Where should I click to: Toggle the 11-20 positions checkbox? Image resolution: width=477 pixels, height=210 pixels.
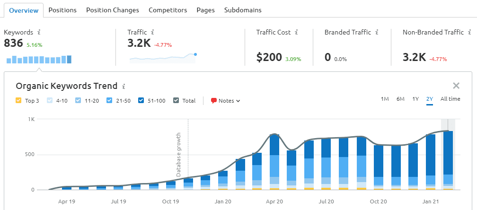pos(78,101)
